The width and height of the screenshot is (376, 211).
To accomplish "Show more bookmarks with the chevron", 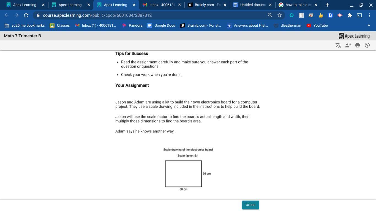I will click(369, 25).
